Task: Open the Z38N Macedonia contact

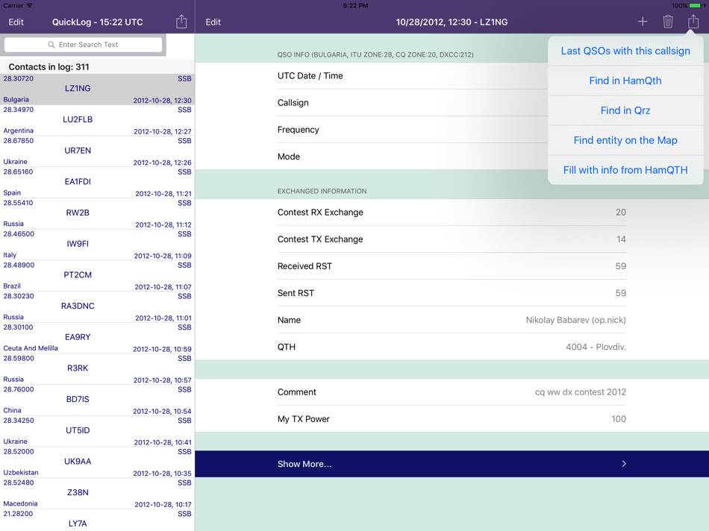Action: pos(97,494)
